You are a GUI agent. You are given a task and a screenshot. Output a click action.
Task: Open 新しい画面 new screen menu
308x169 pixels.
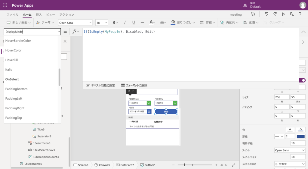pos(19,23)
